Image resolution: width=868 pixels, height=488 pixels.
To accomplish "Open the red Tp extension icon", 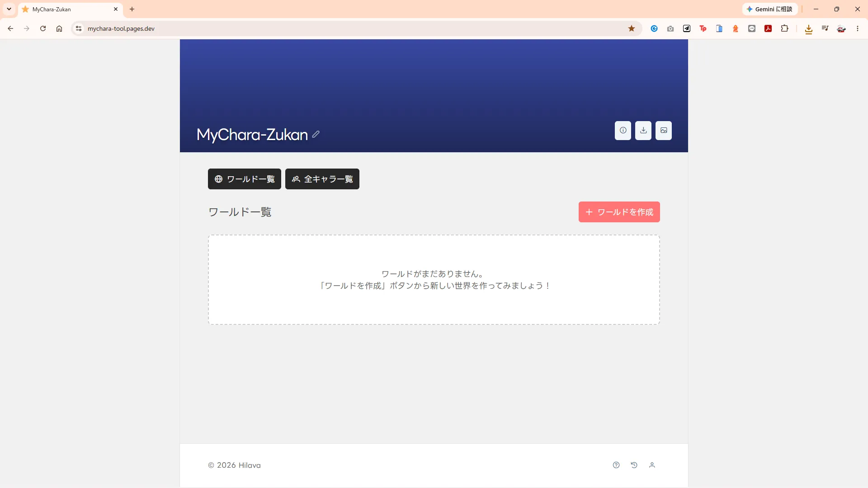I will (703, 28).
